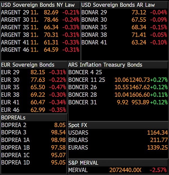The height and width of the screenshot is (175, 169).
Task: Click the ARGENT 30 price 78.46
Action: [x=51, y=20]
